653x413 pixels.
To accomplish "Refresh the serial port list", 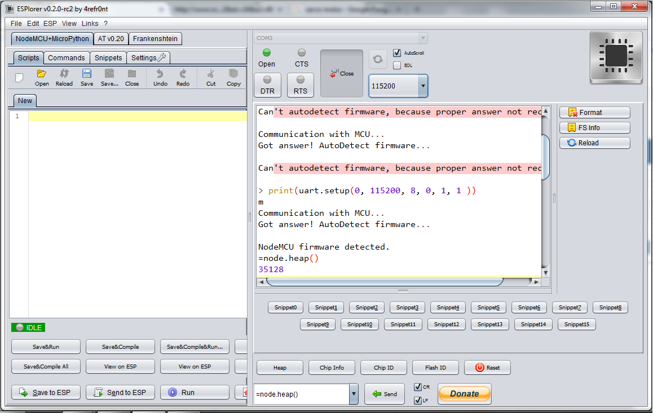I will (378, 59).
